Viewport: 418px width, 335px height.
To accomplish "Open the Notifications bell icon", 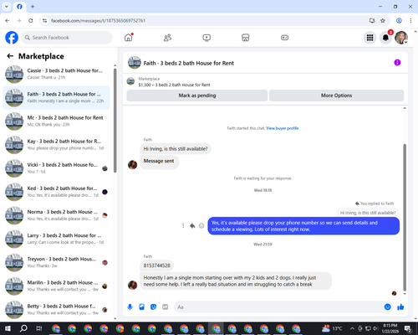I will [385, 38].
